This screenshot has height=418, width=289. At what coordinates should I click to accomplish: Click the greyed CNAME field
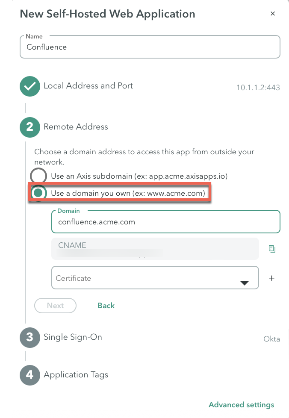pos(155,249)
